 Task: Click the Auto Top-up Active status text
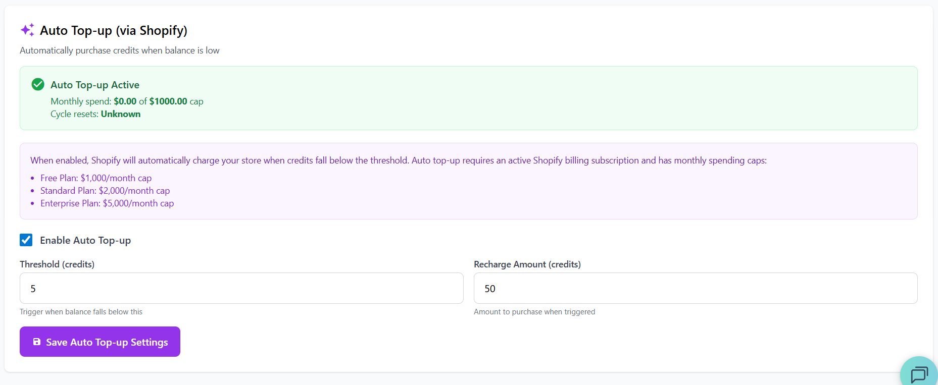[x=95, y=85]
